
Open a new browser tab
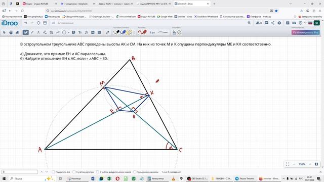214,4
